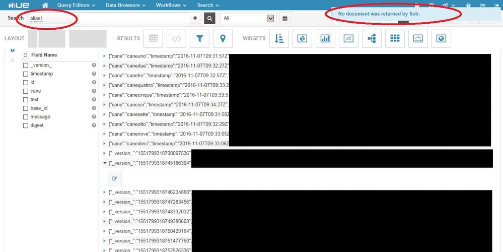The height and width of the screenshot is (252, 503).
Task: Expand the 1551799318700097536 version row
Action: pyautogui.click(x=104, y=153)
